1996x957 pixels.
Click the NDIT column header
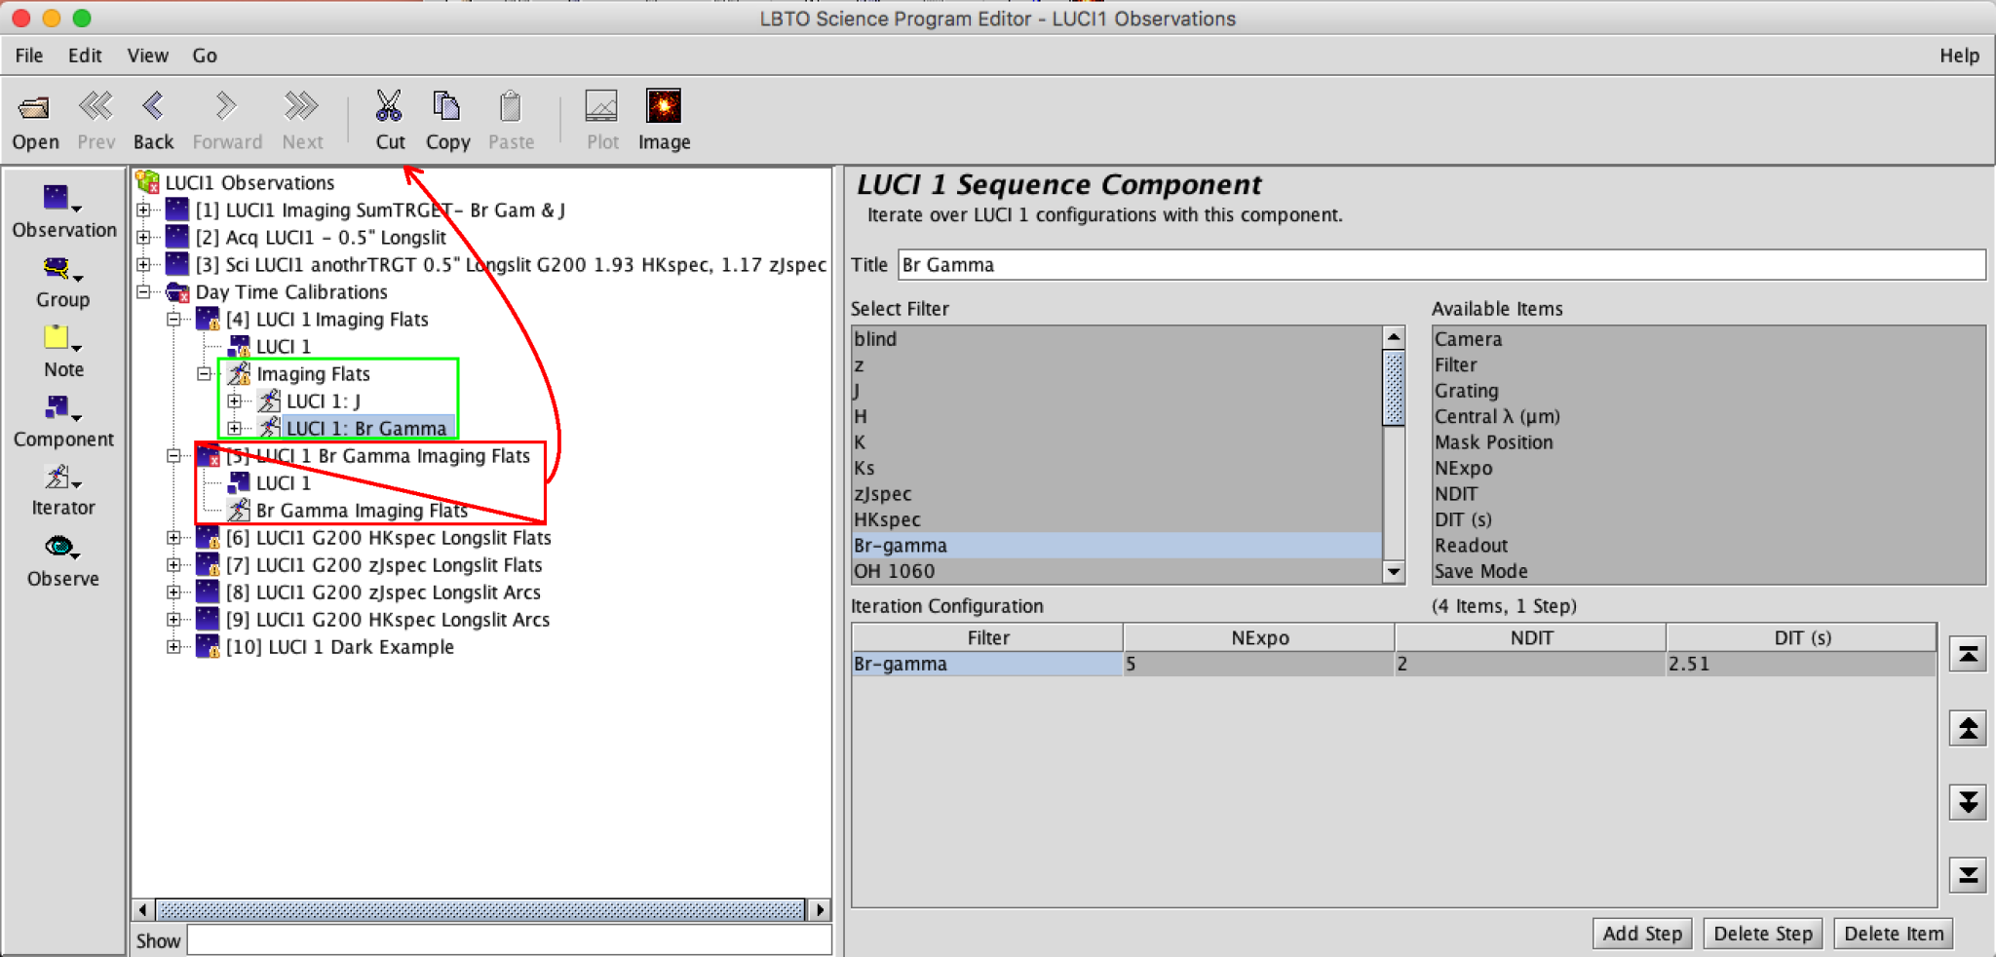(1530, 637)
